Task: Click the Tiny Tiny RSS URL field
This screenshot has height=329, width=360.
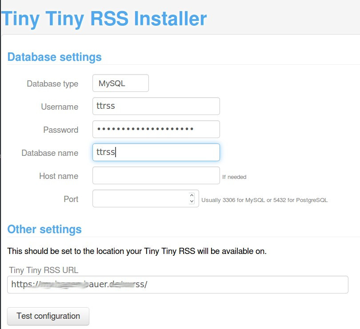Action: [x=177, y=285]
